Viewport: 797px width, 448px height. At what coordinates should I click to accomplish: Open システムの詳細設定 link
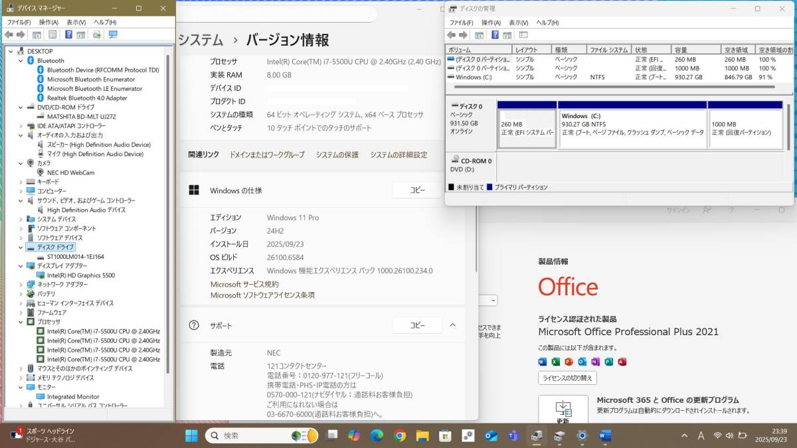(x=398, y=155)
